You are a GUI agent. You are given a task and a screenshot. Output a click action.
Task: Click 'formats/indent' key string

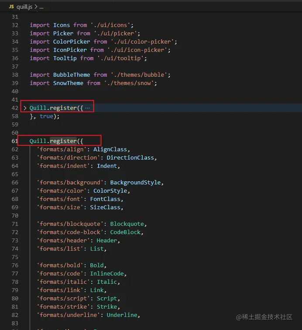(63, 166)
